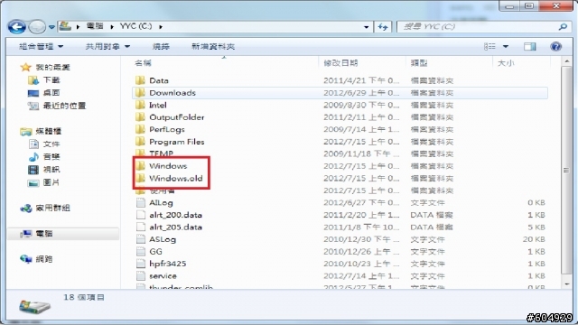578x325 pixels.
Task: Select the GG text file icon
Action: [141, 251]
